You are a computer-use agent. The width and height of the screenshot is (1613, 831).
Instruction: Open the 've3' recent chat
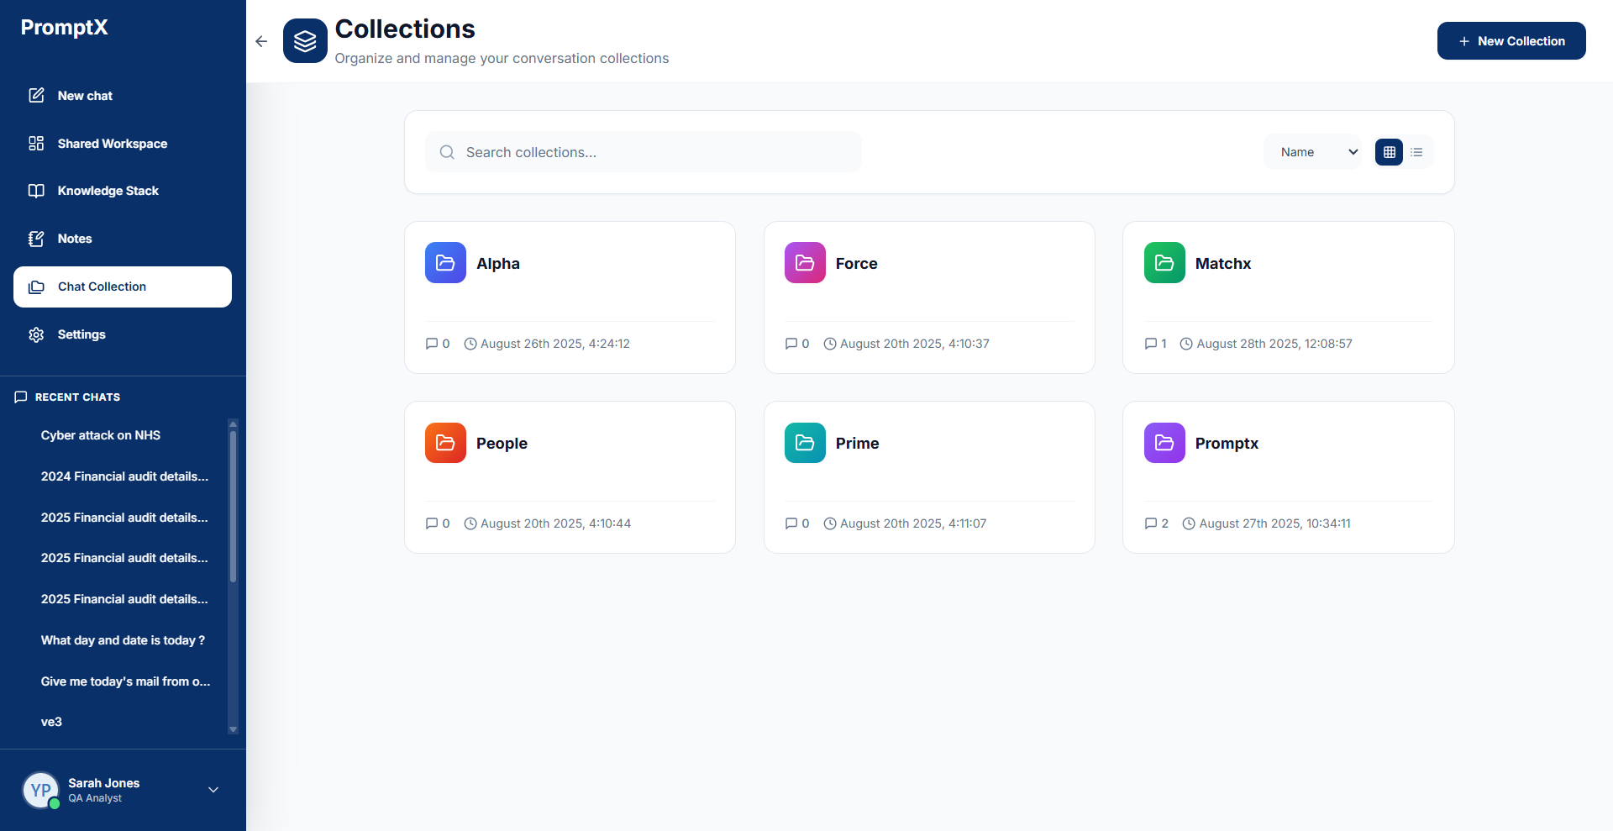[51, 722]
